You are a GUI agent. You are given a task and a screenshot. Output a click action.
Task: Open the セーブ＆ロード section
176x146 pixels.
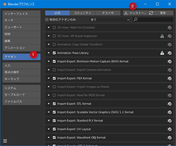pos(22,95)
